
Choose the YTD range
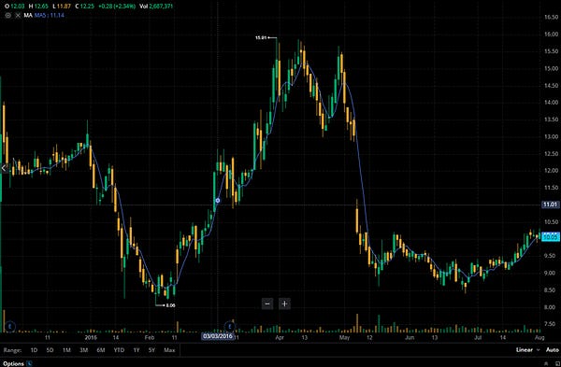pos(119,350)
